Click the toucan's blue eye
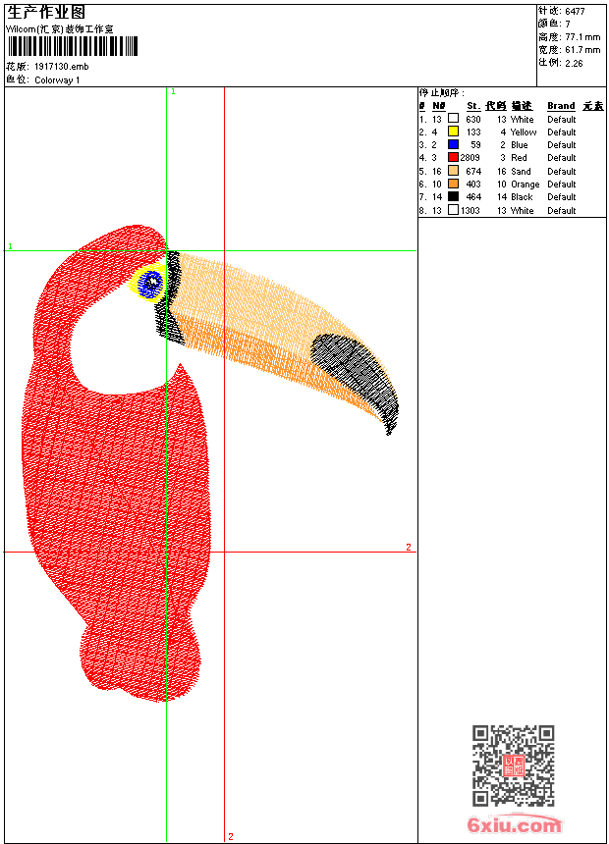 150,284
